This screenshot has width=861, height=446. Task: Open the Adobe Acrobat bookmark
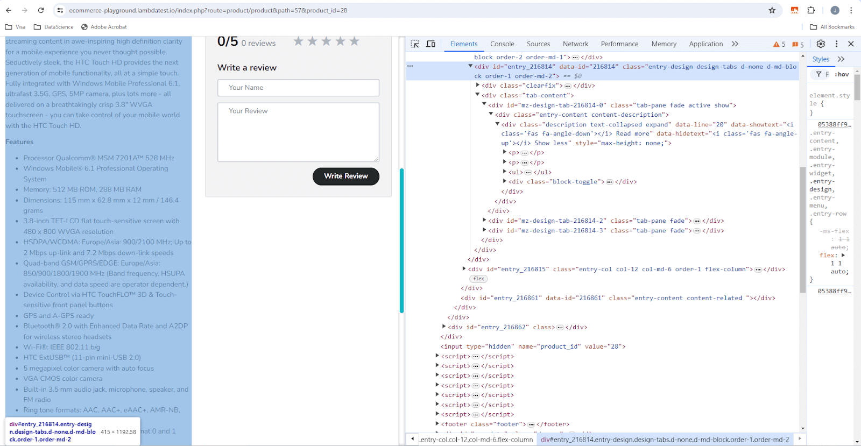(x=104, y=27)
